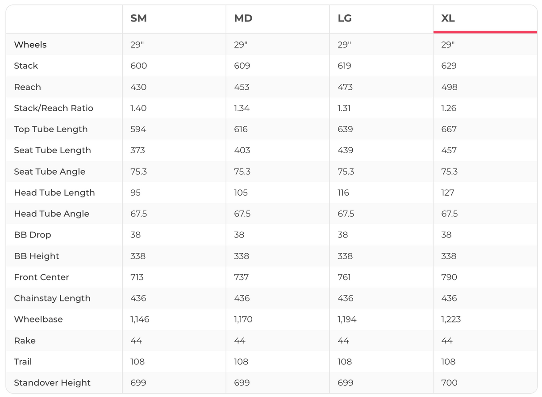Viewport: 542px width, 397px height.
Task: Select the SM Stack value 600
Action: tap(138, 66)
